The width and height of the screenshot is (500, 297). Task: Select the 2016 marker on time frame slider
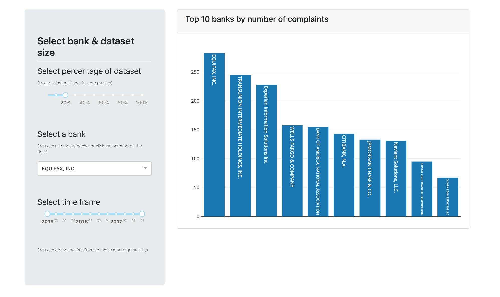pos(82,214)
